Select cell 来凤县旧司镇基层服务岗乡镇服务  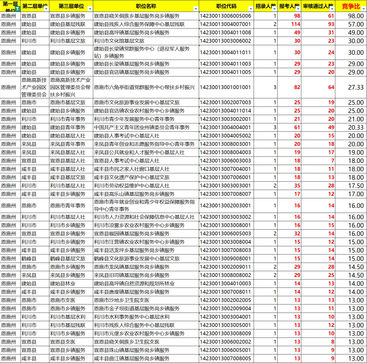[x=146, y=275]
